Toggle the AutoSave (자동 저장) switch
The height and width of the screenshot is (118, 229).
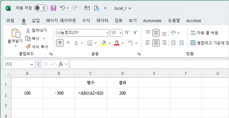pyautogui.click(x=41, y=8)
